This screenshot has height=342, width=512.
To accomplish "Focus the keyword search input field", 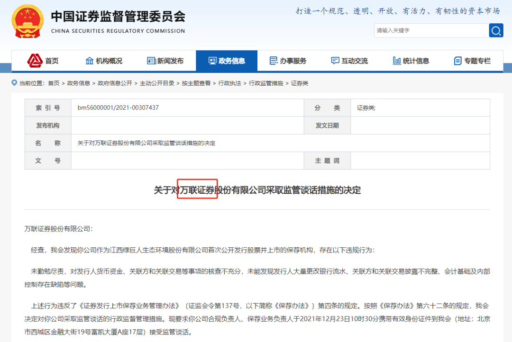I will 431,31.
